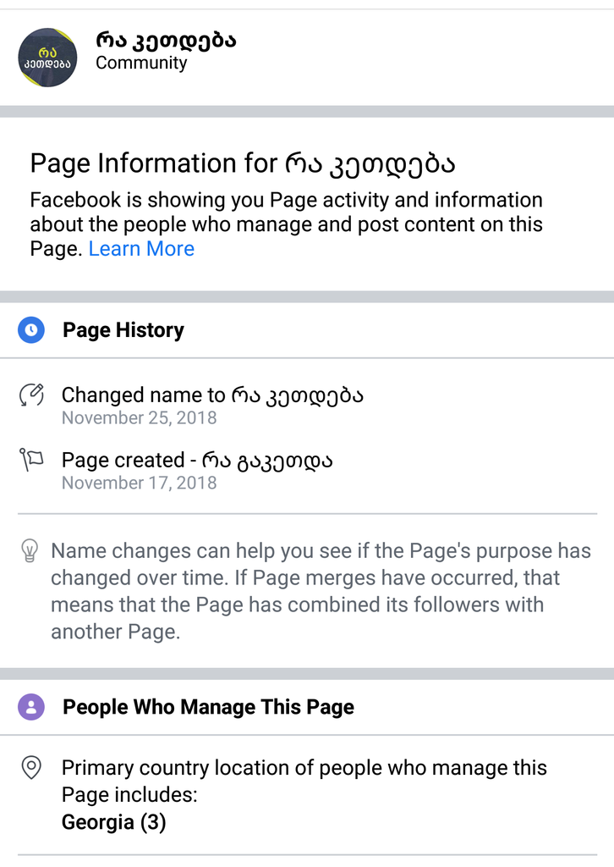Click Primary country location description text
The width and height of the screenshot is (614, 867).
pyautogui.click(x=304, y=781)
